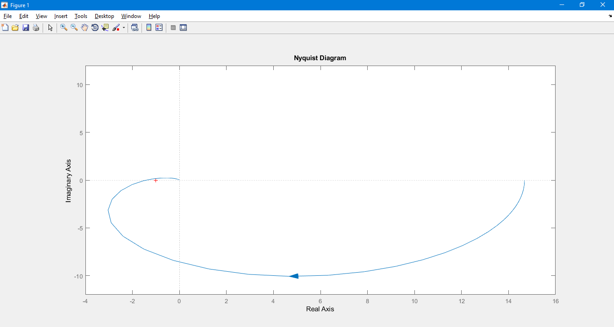Save the figure with the floppy icon
This screenshot has width=614, height=327.
pyautogui.click(x=26, y=27)
